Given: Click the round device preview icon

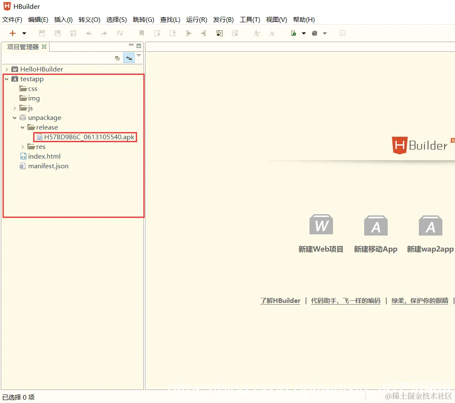Looking at the screenshot, I should 315,33.
